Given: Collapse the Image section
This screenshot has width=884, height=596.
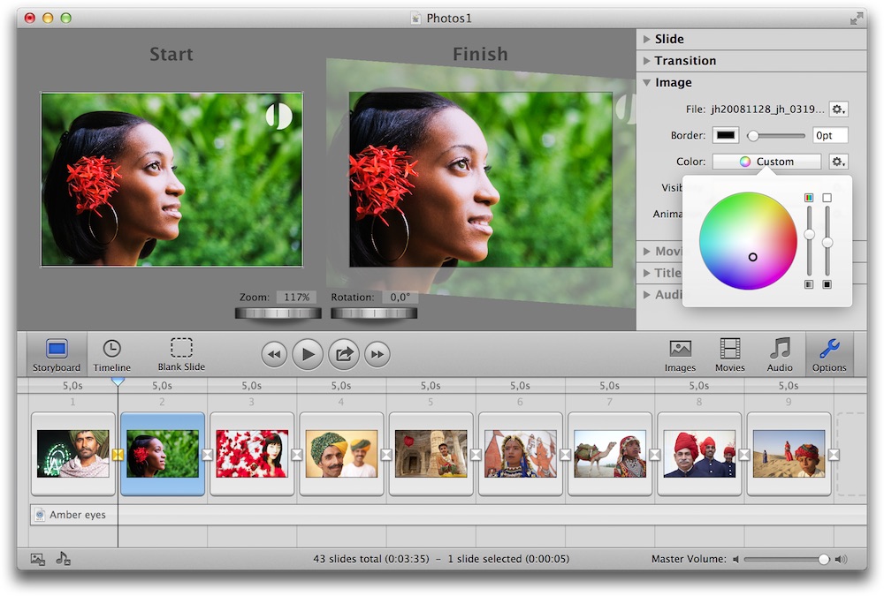Looking at the screenshot, I should [647, 83].
